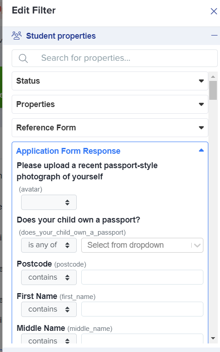Viewport: 220px width, 352px height.
Task: Click the search magnifier icon
Action: click(23, 58)
